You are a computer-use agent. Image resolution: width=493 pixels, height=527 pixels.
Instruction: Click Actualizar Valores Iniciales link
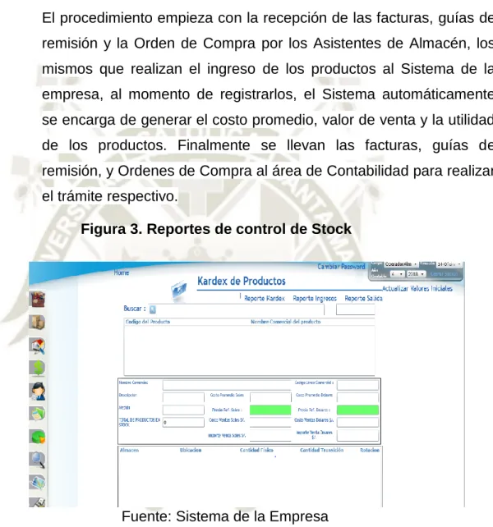(417, 288)
